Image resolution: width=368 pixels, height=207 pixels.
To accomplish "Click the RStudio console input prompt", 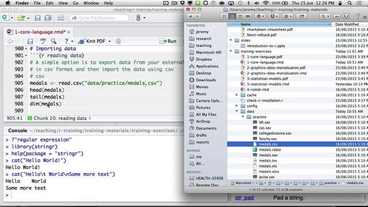I will click(x=94, y=195).
